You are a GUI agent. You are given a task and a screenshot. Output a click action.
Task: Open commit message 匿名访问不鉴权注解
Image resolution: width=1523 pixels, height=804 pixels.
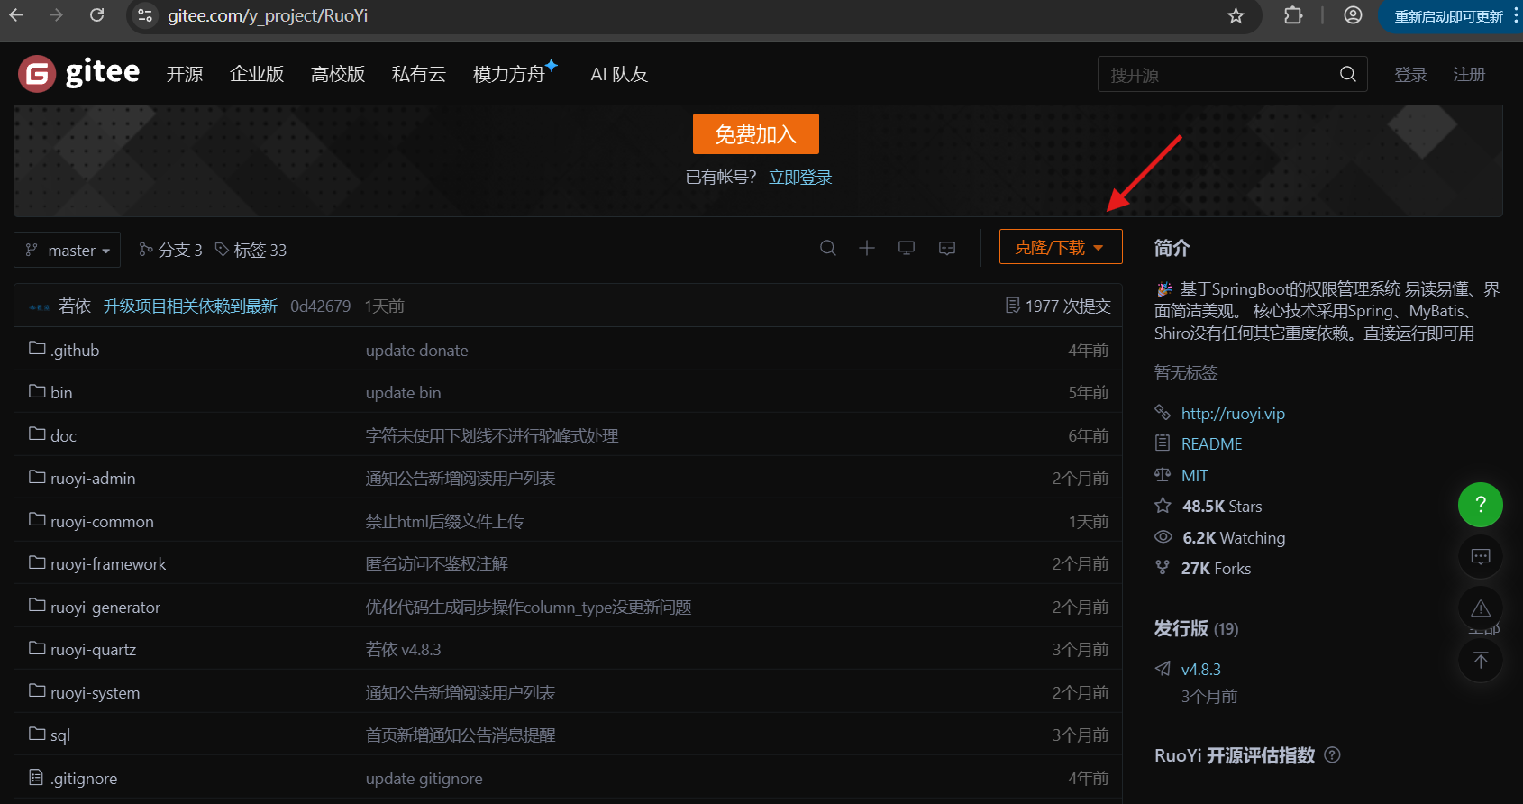tap(437, 563)
